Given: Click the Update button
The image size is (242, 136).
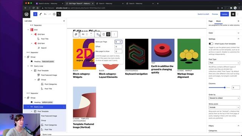Looking at the screenshot, I should click(x=224, y=14).
